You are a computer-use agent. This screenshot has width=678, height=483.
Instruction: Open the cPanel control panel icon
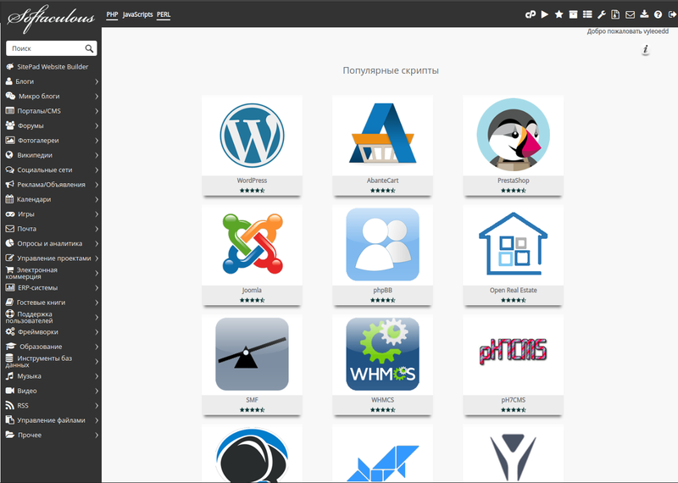click(531, 14)
